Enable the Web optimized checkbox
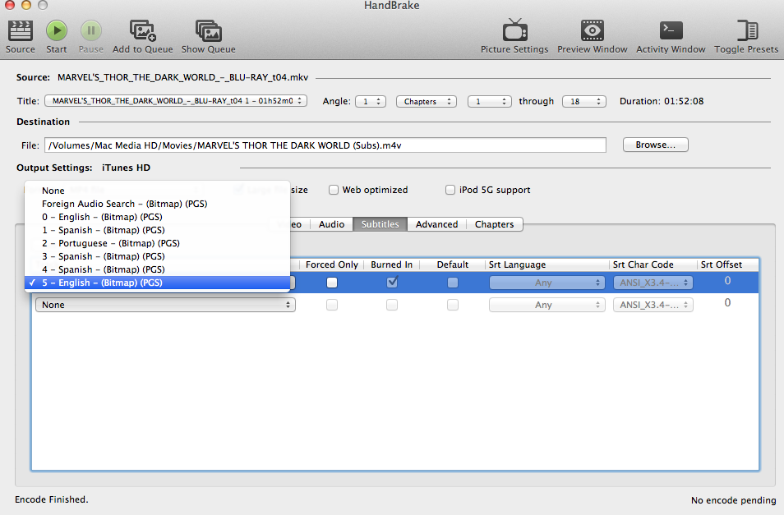784x515 pixels. [334, 190]
